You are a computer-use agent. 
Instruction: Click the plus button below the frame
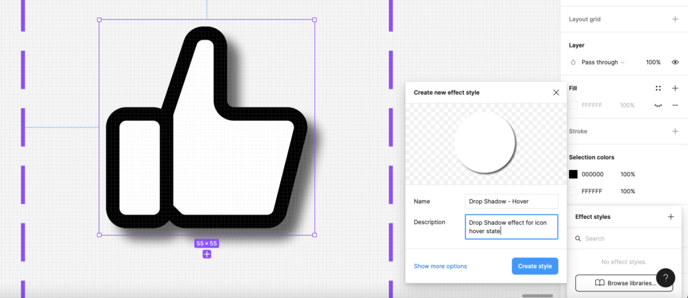tap(207, 254)
